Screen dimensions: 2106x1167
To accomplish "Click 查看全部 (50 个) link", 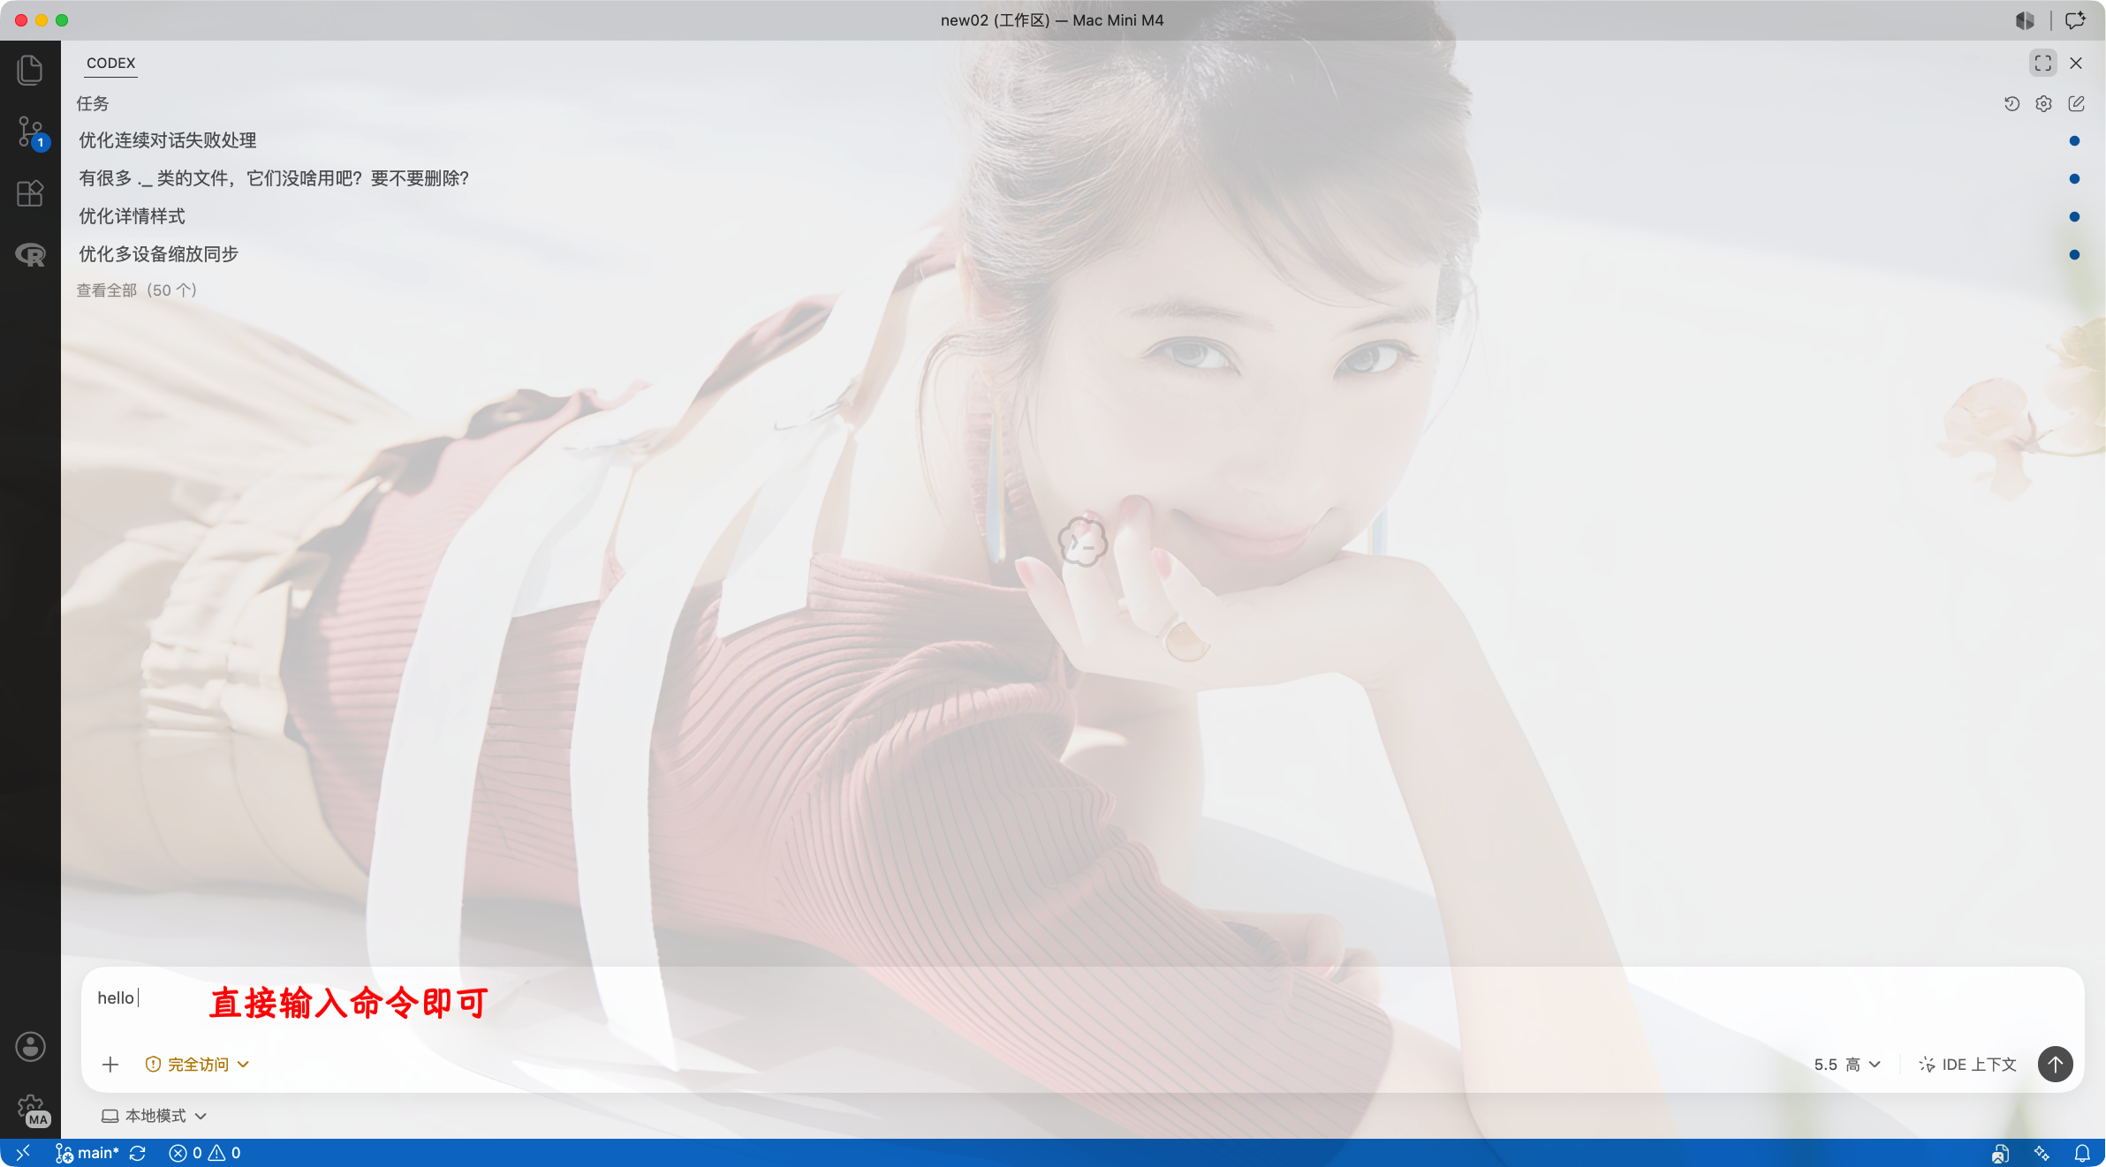I will click(136, 290).
